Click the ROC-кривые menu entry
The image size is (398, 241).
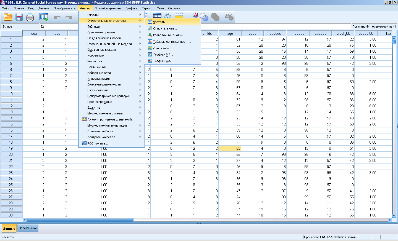97,143
